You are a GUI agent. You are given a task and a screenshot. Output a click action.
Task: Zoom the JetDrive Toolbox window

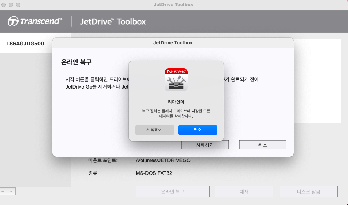(18, 5)
